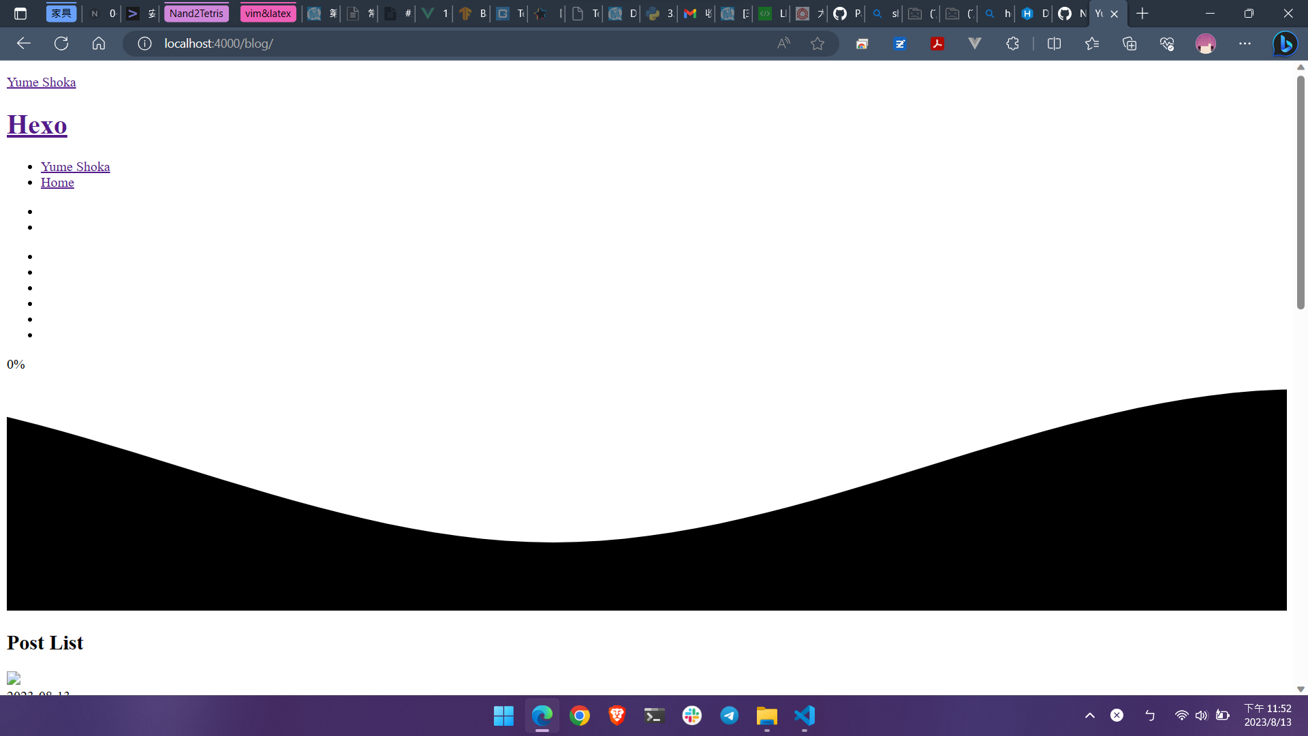Toggle split screen view
The image size is (1308, 736).
(x=1054, y=43)
